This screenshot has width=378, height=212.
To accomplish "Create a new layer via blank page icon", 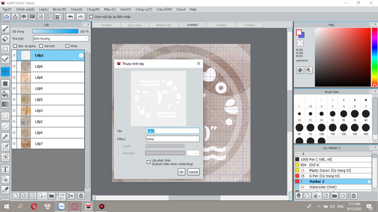I will [x=16, y=196].
